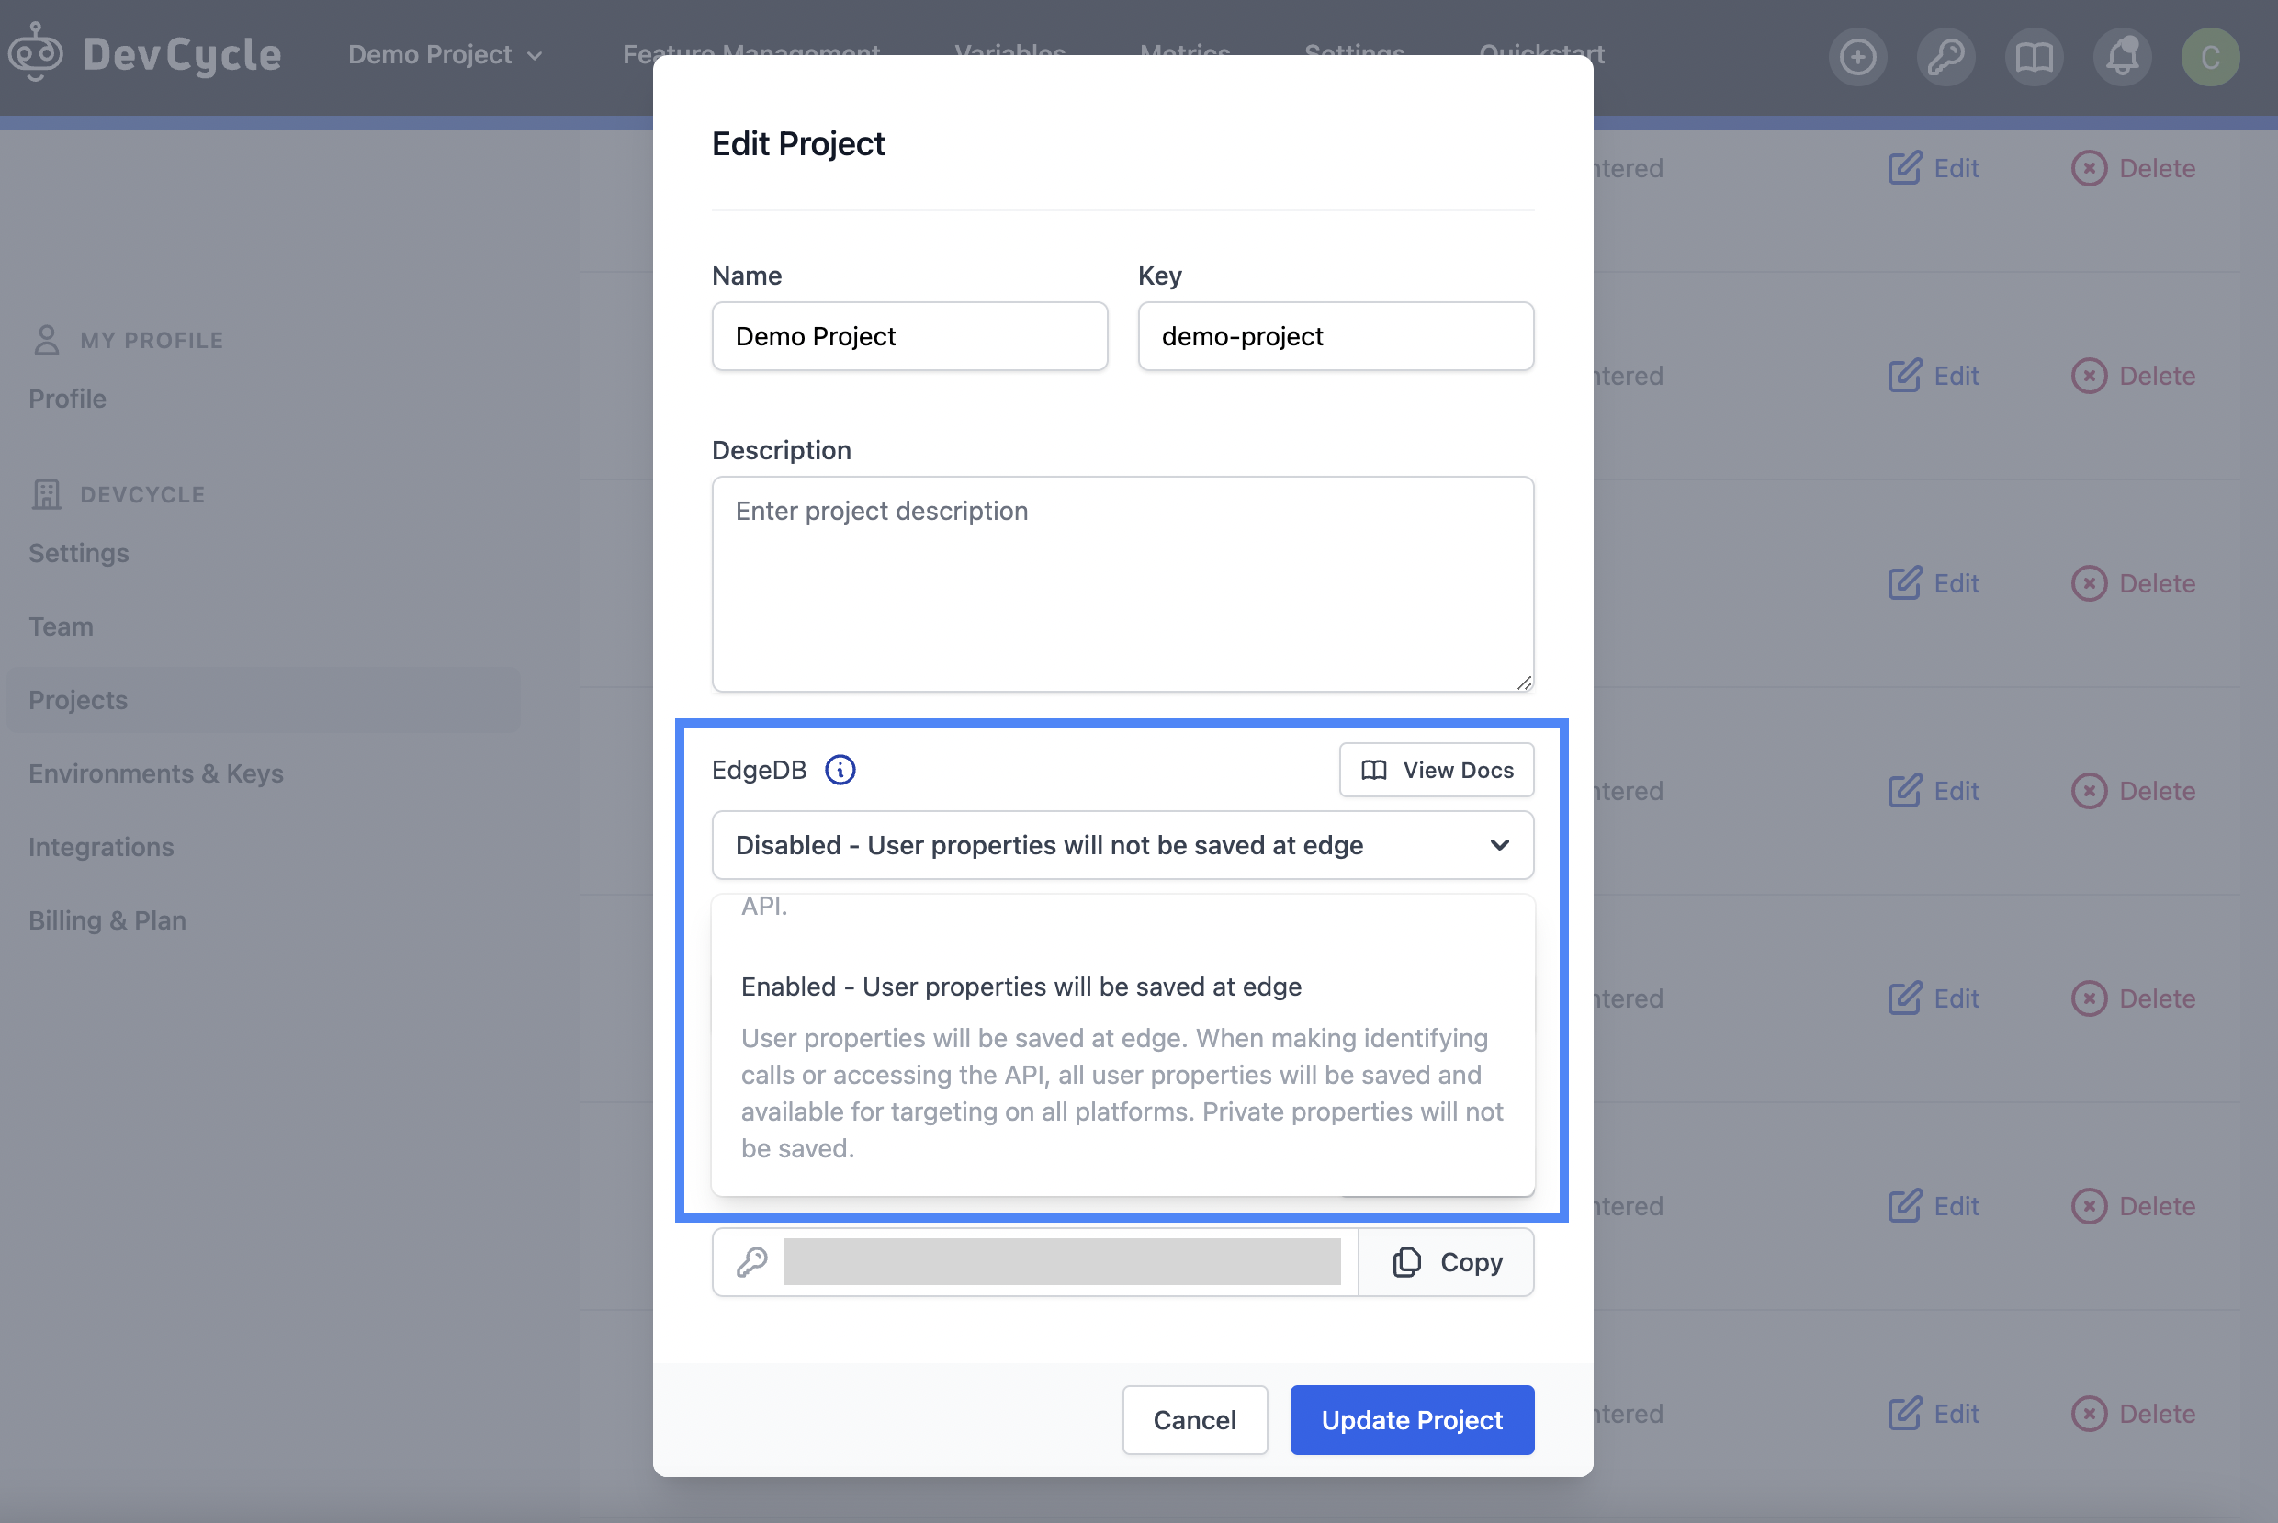Image resolution: width=2278 pixels, height=1523 pixels.
Task: Click the edit pencil icon in sixth row
Action: click(1904, 1206)
